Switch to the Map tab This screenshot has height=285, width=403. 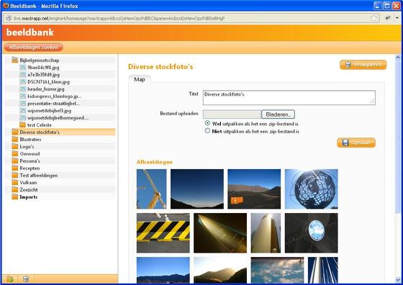140,79
